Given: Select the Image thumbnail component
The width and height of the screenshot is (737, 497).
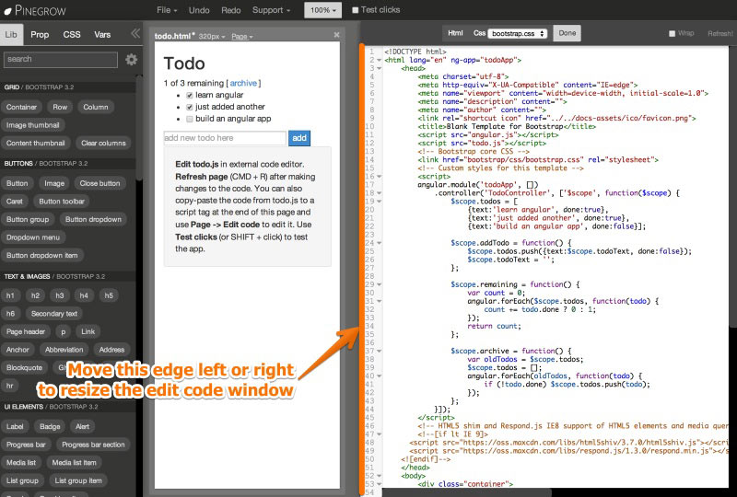Looking at the screenshot, I should 33,125.
